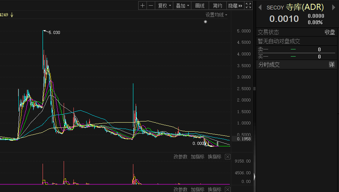Click the fullscreen expand chart icon
339x192 pixels.
248,6
